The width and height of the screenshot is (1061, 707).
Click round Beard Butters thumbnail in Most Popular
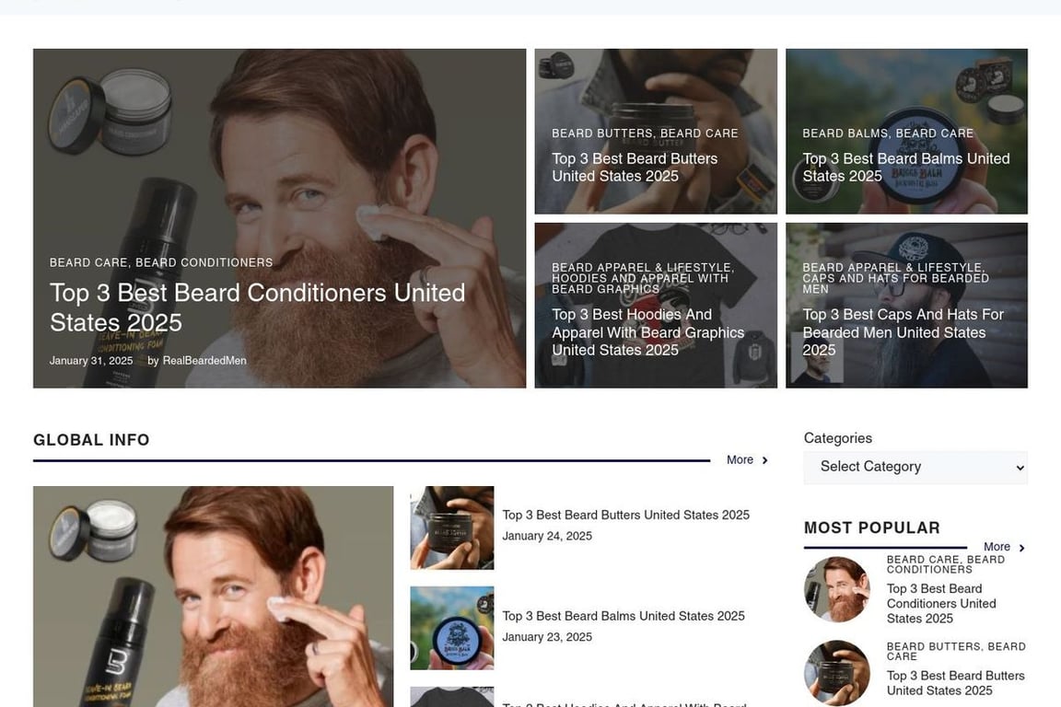tap(837, 673)
